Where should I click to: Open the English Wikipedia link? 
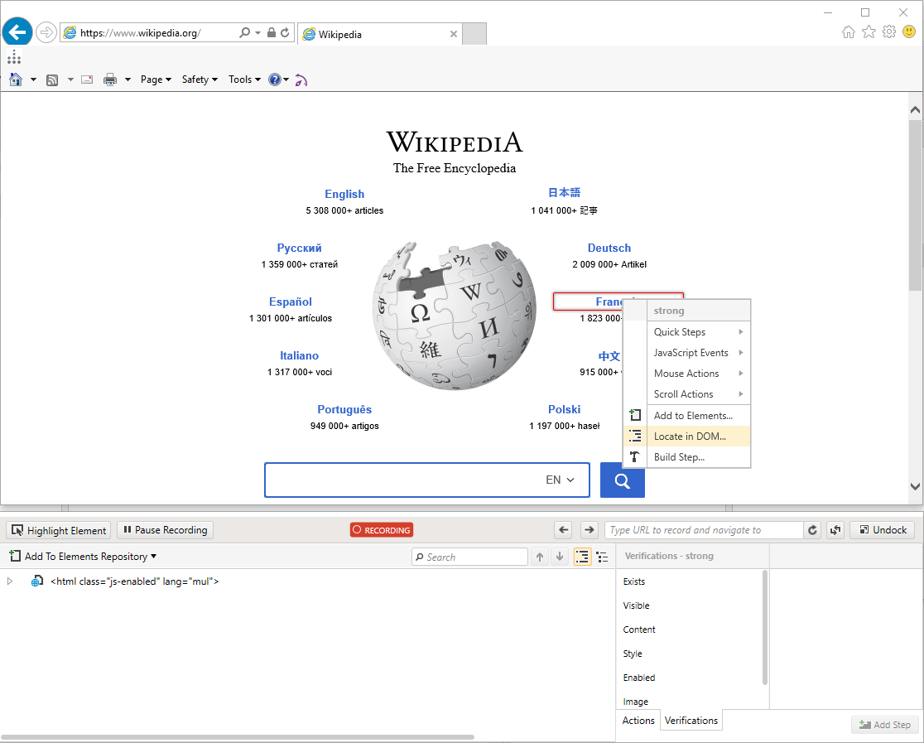tap(344, 194)
